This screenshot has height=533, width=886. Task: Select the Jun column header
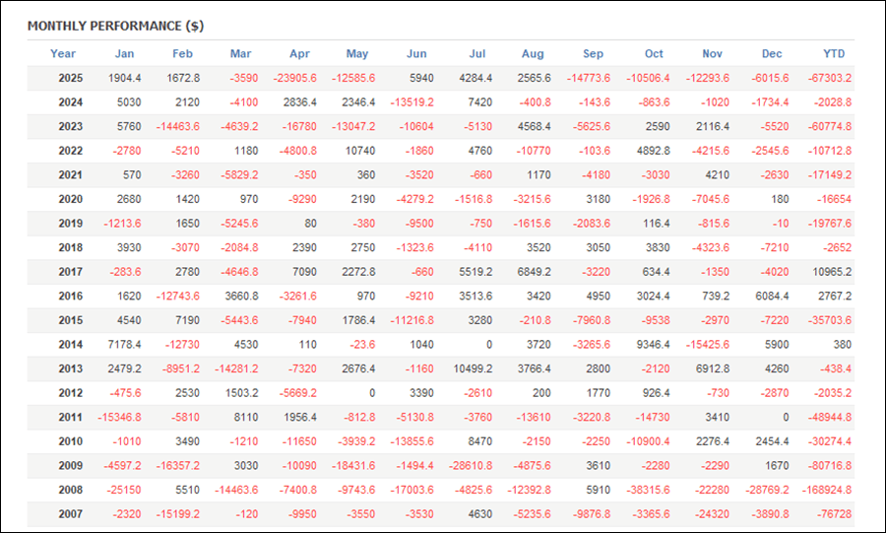(x=416, y=54)
